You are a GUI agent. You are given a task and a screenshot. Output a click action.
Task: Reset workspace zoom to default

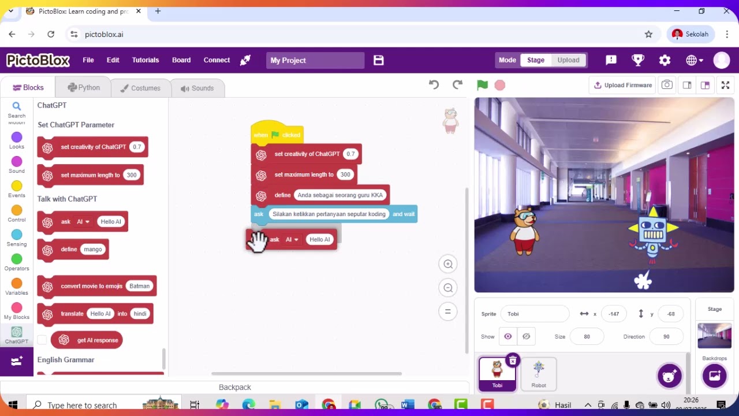click(x=448, y=311)
